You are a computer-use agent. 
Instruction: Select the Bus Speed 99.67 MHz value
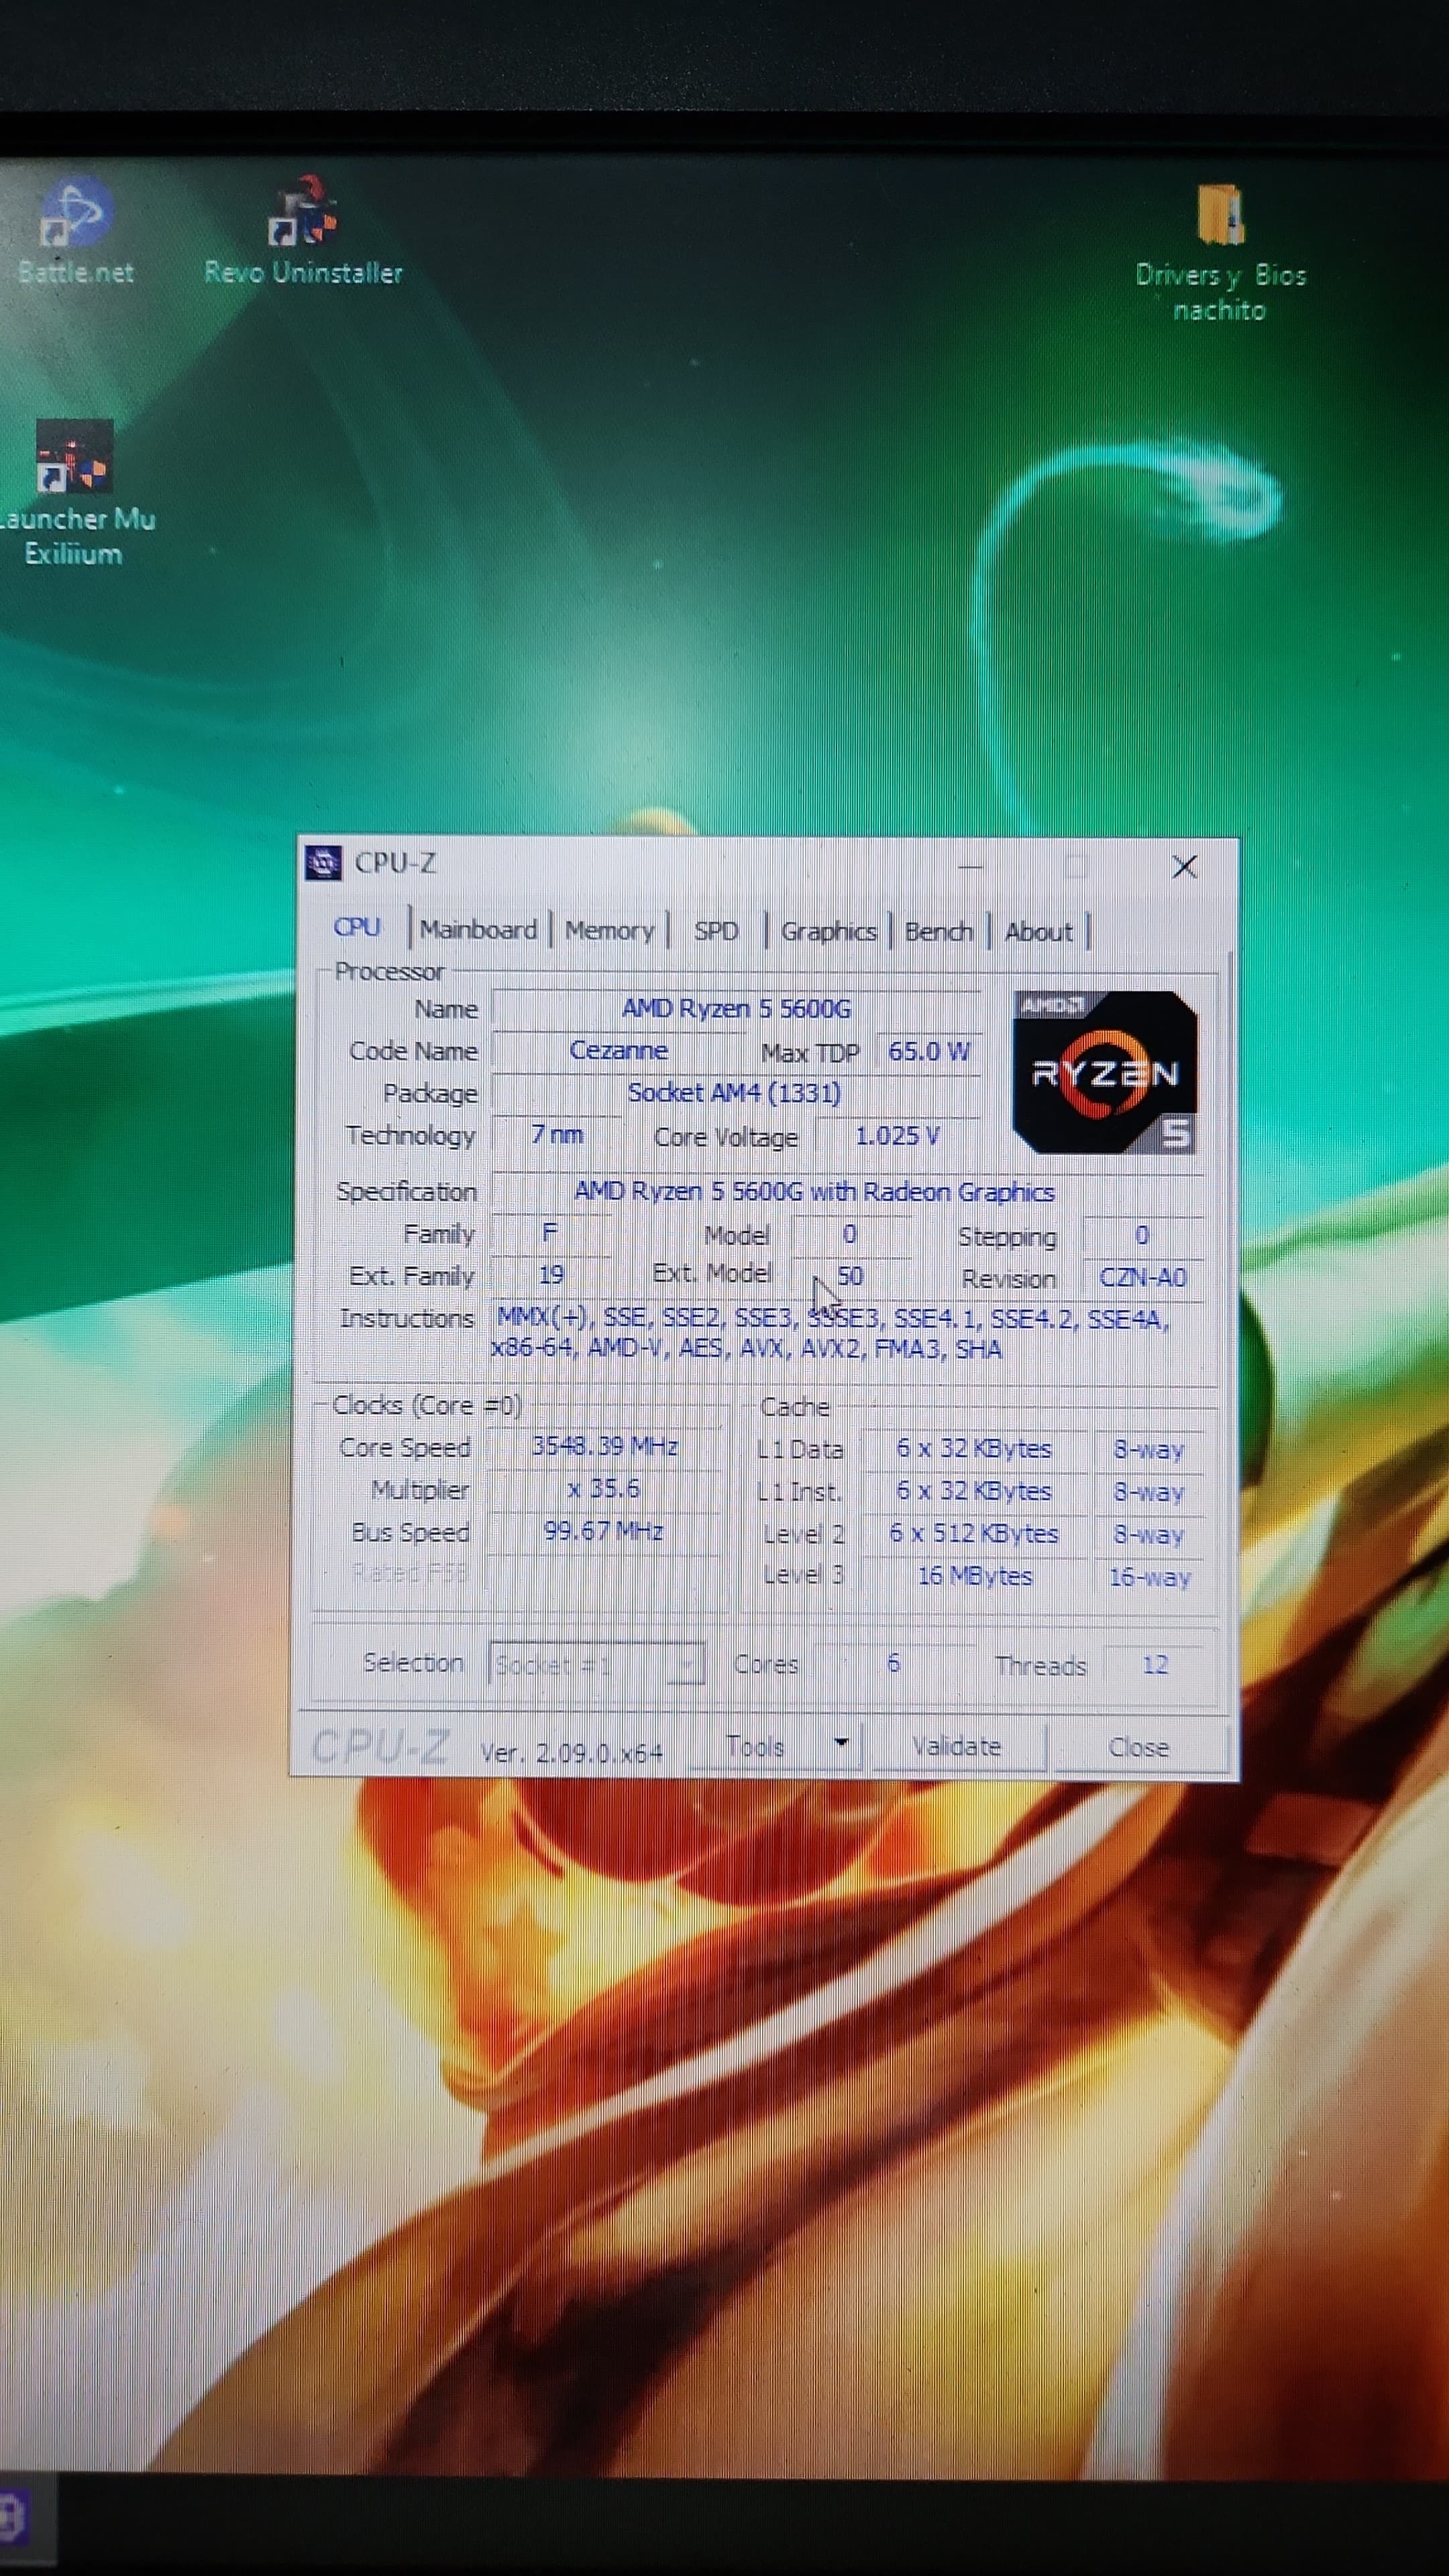(x=604, y=1531)
